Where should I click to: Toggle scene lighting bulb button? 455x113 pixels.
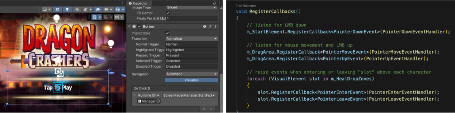coord(67,9)
